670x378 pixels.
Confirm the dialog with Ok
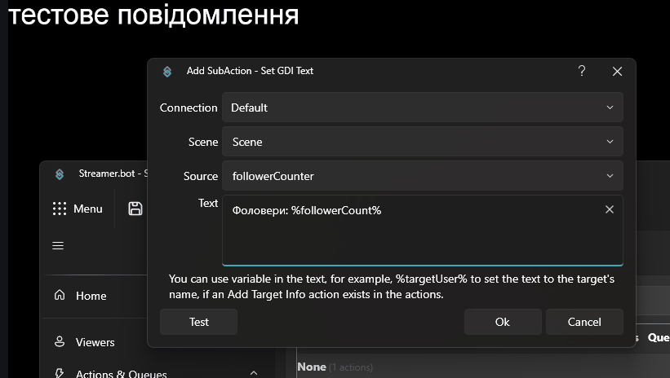coord(502,322)
